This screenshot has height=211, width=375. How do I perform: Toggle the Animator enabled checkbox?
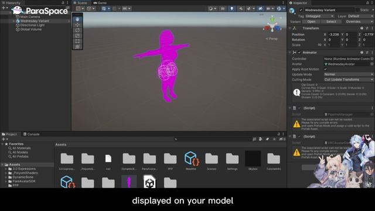coord(299,52)
